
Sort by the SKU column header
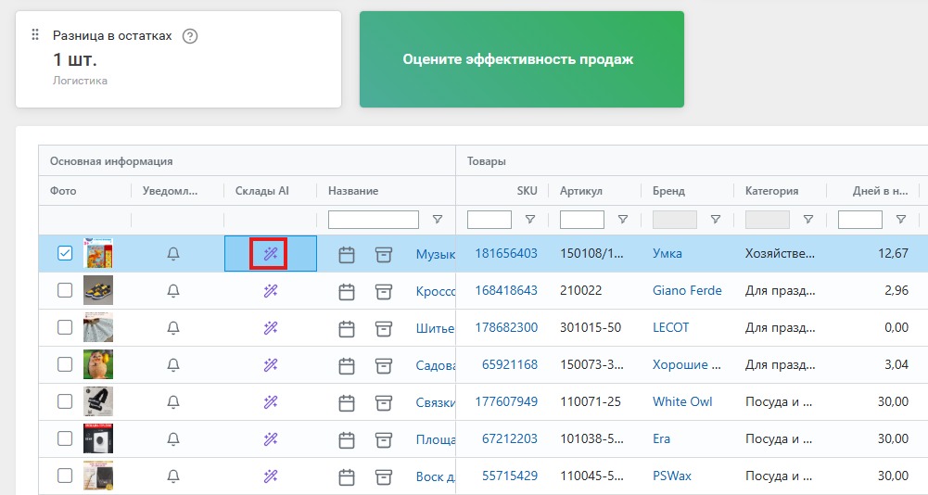point(527,191)
